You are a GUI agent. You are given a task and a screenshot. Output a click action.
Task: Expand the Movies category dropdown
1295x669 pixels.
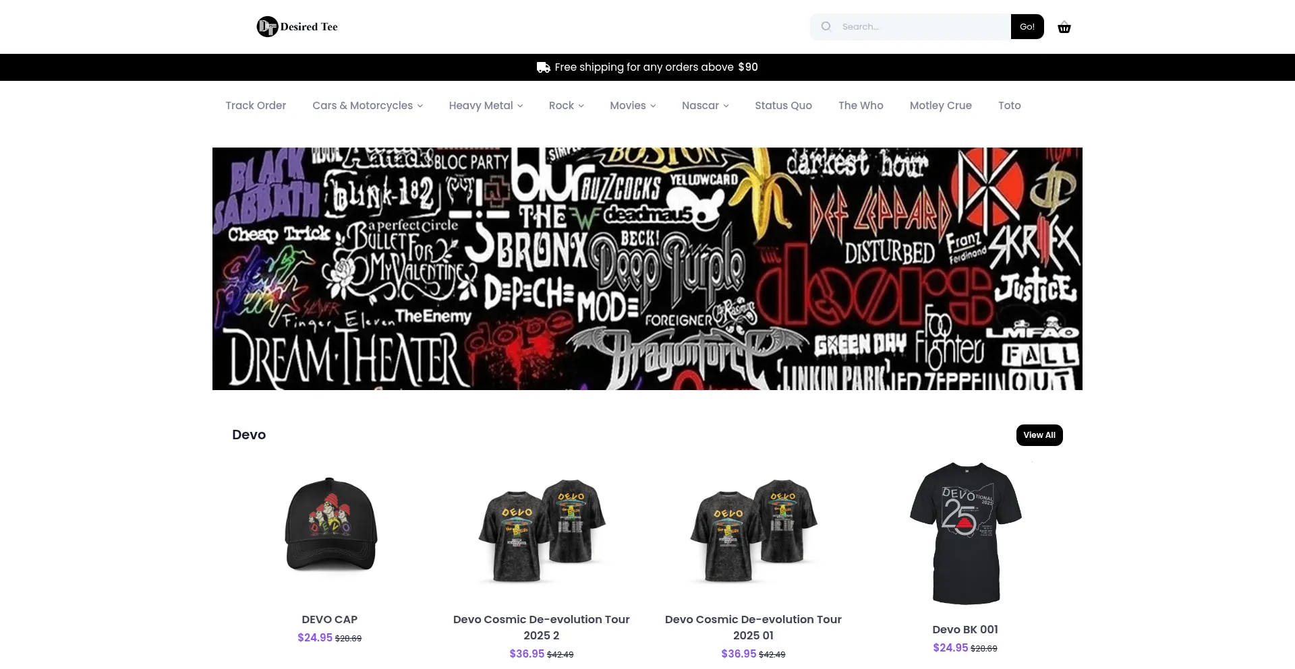pos(633,106)
